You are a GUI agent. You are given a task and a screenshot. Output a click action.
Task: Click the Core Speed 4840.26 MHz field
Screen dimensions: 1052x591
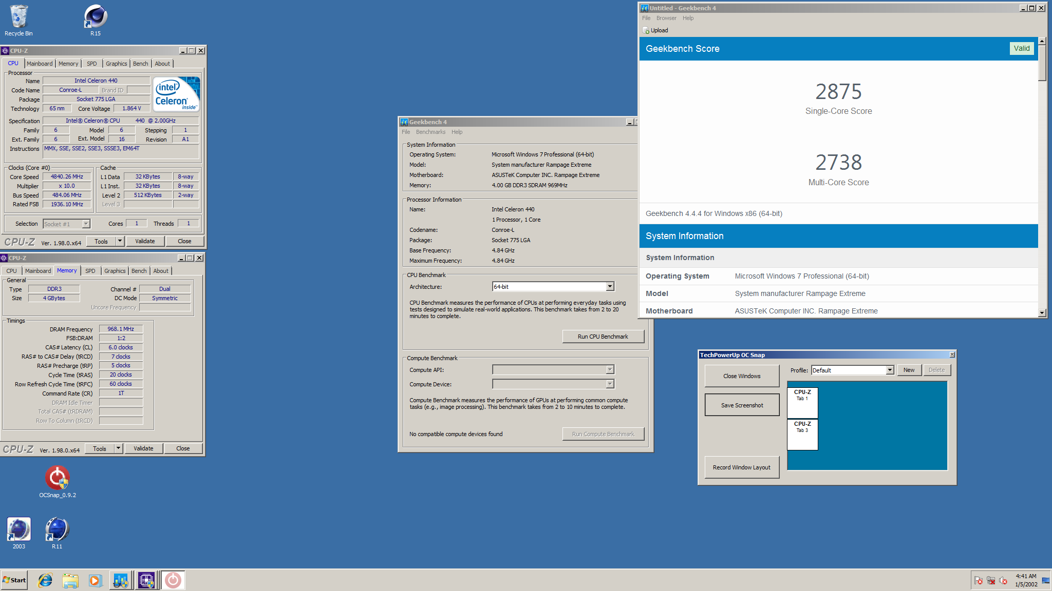pos(67,176)
